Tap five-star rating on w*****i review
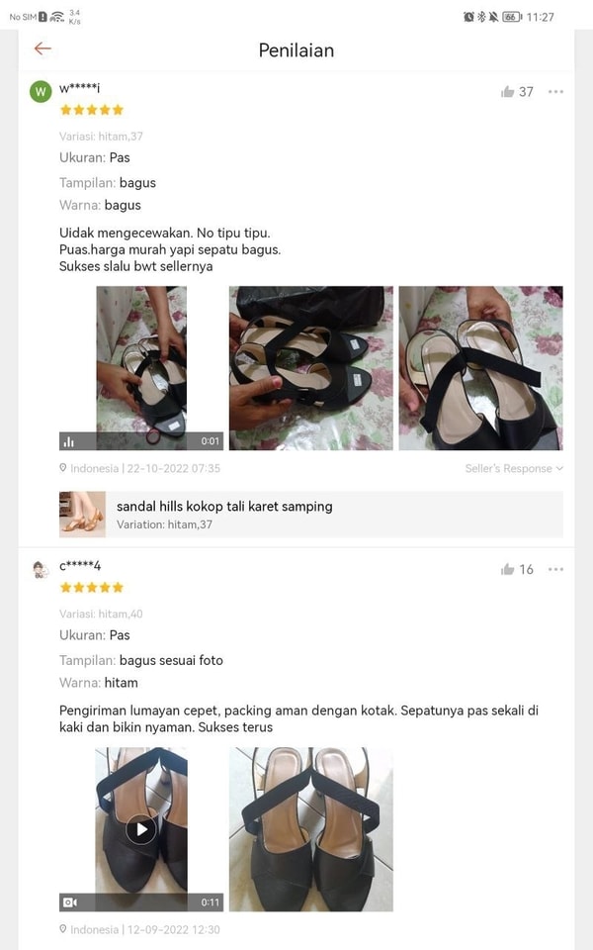 click(92, 110)
